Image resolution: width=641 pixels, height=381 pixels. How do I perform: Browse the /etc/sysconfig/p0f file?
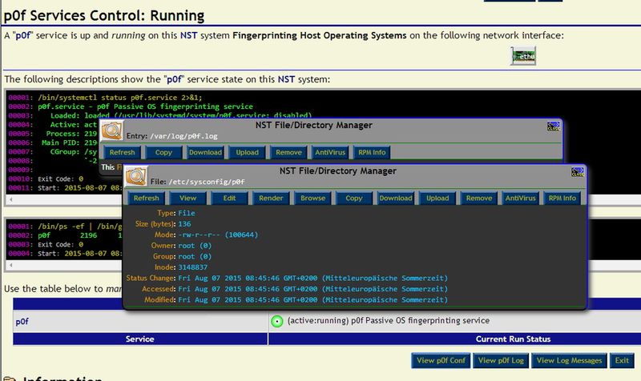click(312, 198)
